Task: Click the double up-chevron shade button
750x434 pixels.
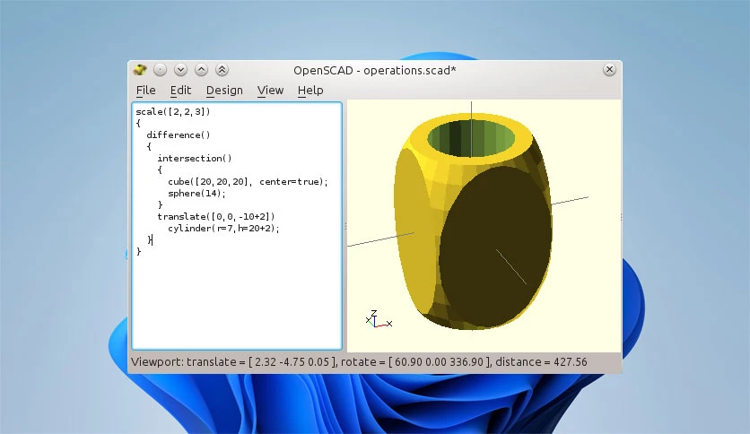Action: pos(222,70)
